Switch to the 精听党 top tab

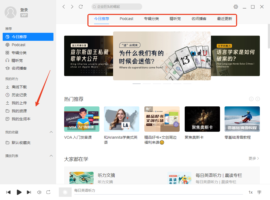point(175,19)
